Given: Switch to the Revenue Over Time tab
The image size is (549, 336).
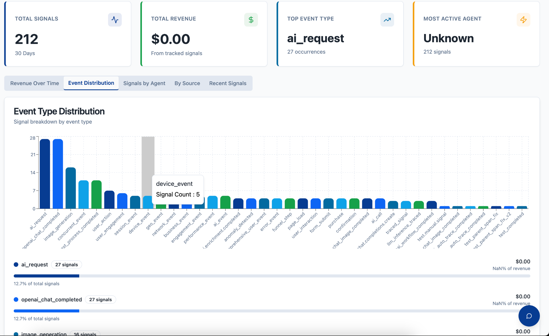Looking at the screenshot, I should coord(35,83).
